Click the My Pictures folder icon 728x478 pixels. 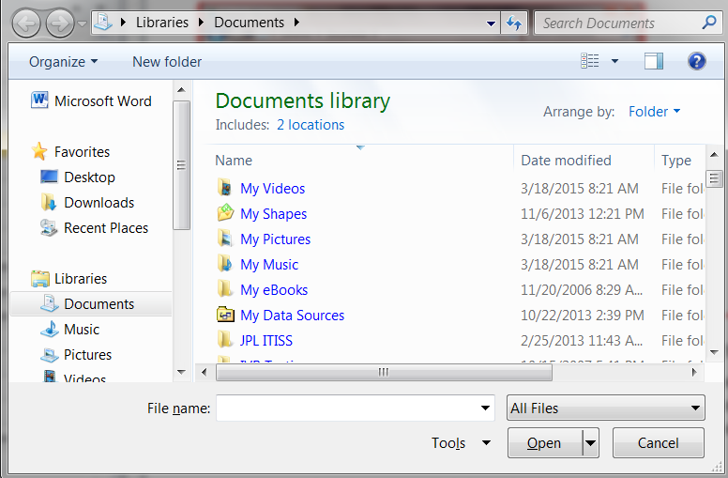tap(225, 239)
